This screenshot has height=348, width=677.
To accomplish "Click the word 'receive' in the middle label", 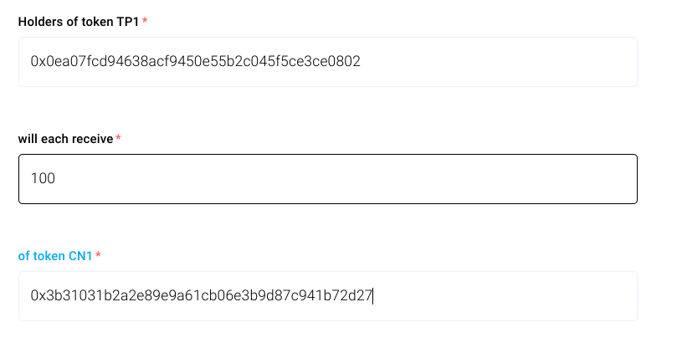I will [x=92, y=138].
